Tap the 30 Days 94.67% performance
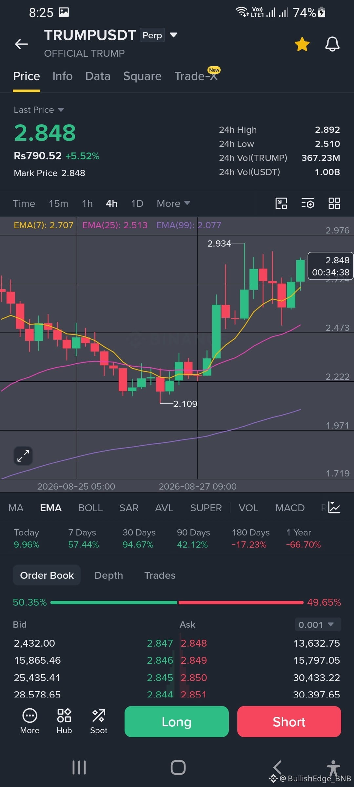The image size is (354, 787). (x=139, y=538)
